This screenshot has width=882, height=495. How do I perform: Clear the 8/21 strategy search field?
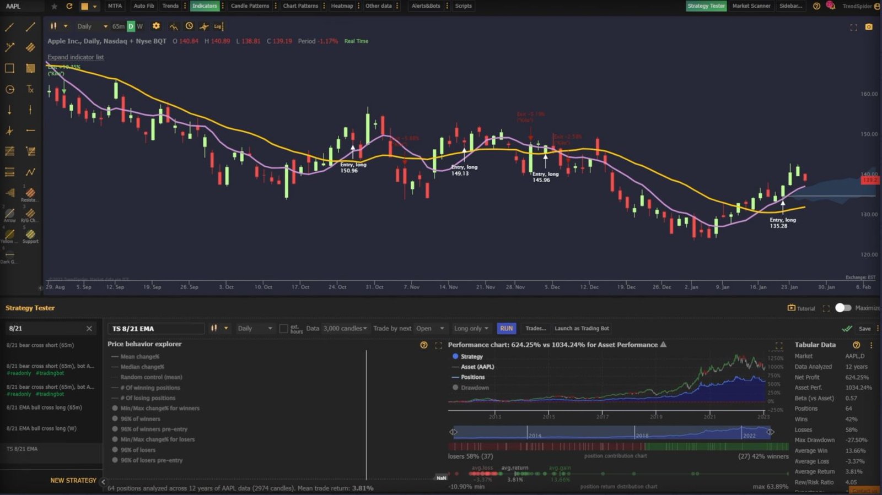point(89,329)
